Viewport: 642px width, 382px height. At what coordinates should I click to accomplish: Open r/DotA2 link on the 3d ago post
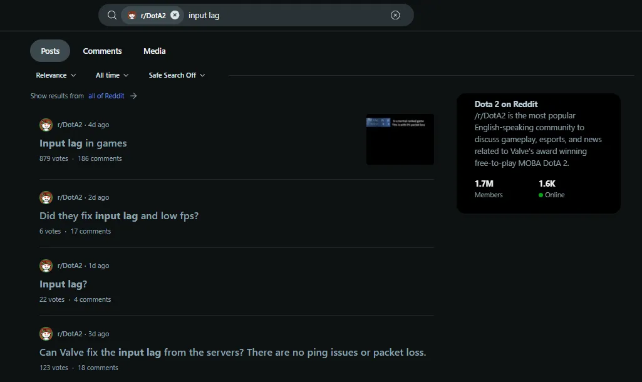[70, 334]
